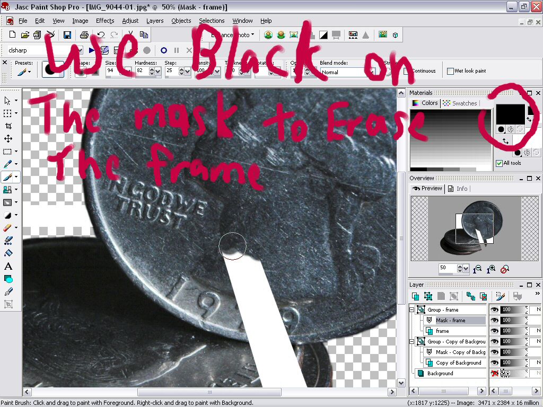Screen dimensions: 543x407
Task: Select the Mask - frame layer row
Action: 456,320
